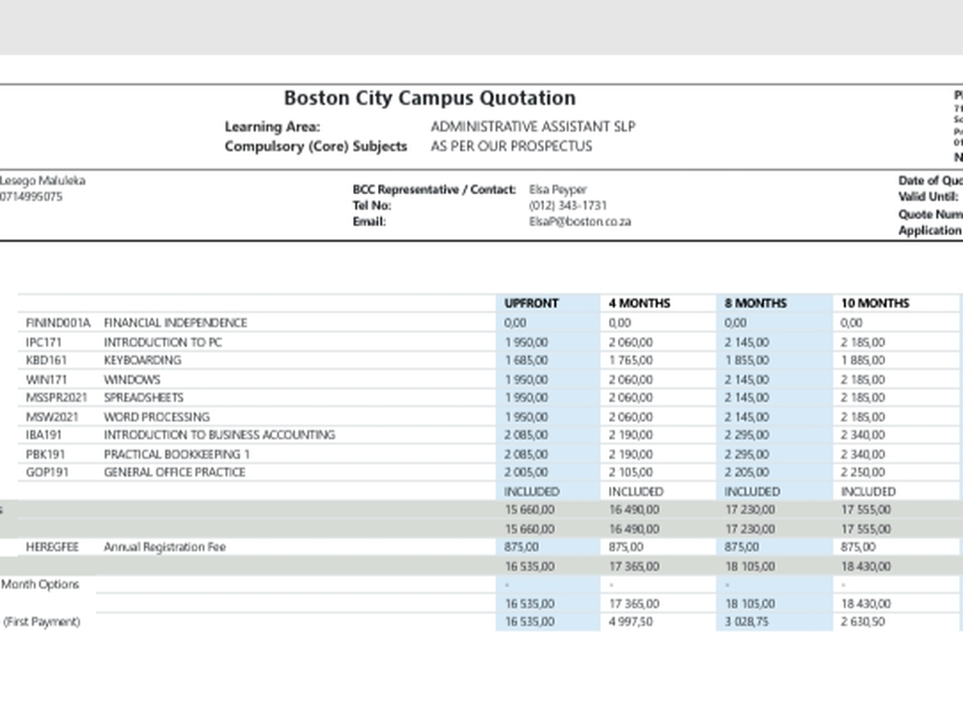
Task: Click subject code GOP191
Action: [47, 472]
